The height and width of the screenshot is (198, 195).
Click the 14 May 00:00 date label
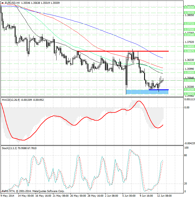tap(26, 196)
